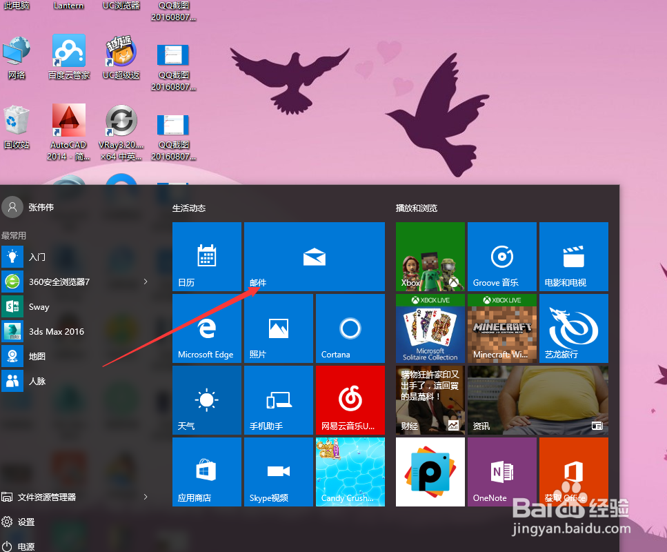This screenshot has width=667, height=552.
Task: Open the Groove 音乐 tile
Action: (x=502, y=257)
